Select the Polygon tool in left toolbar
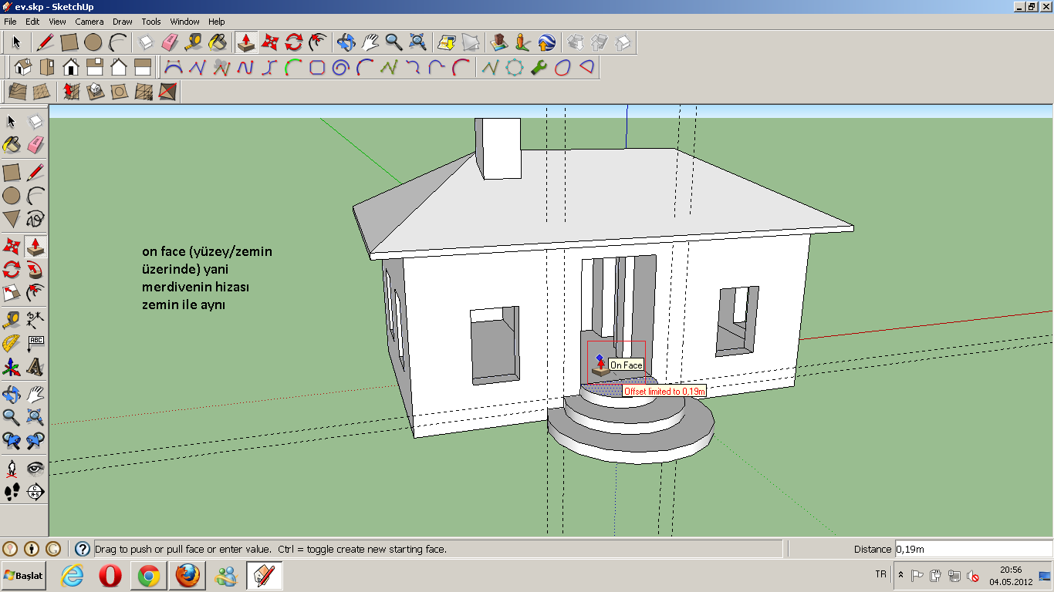The image size is (1054, 592). coord(12,220)
